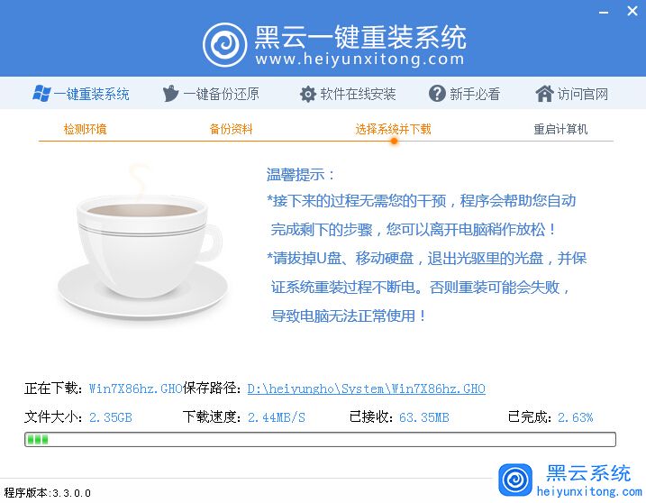Screen dimensions: 646x503
Task: Click the gear icon for 软件在线安装
Action: (x=308, y=94)
